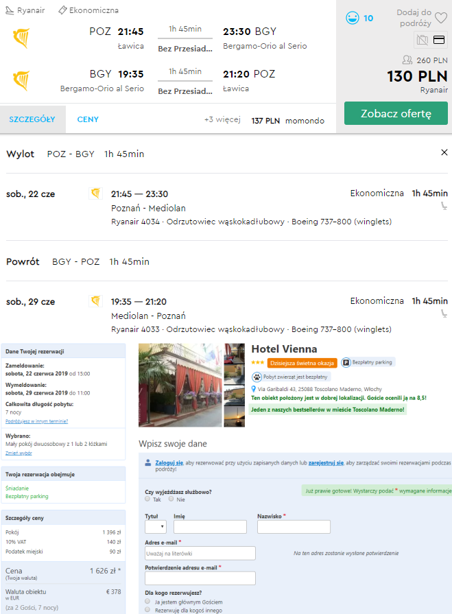Click Zmień wybór link
Screen dimensions: 452x614
(19, 453)
